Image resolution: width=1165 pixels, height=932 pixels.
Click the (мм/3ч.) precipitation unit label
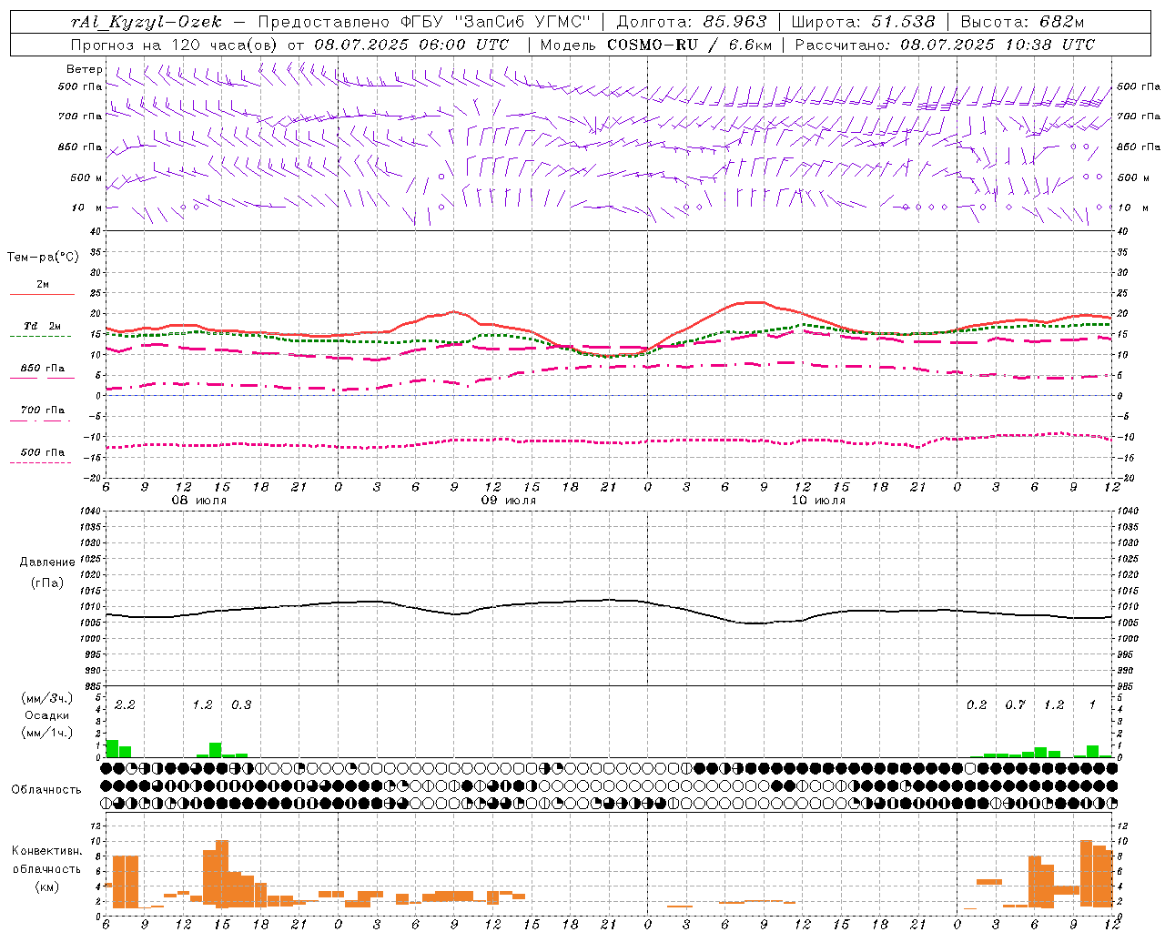[46, 698]
